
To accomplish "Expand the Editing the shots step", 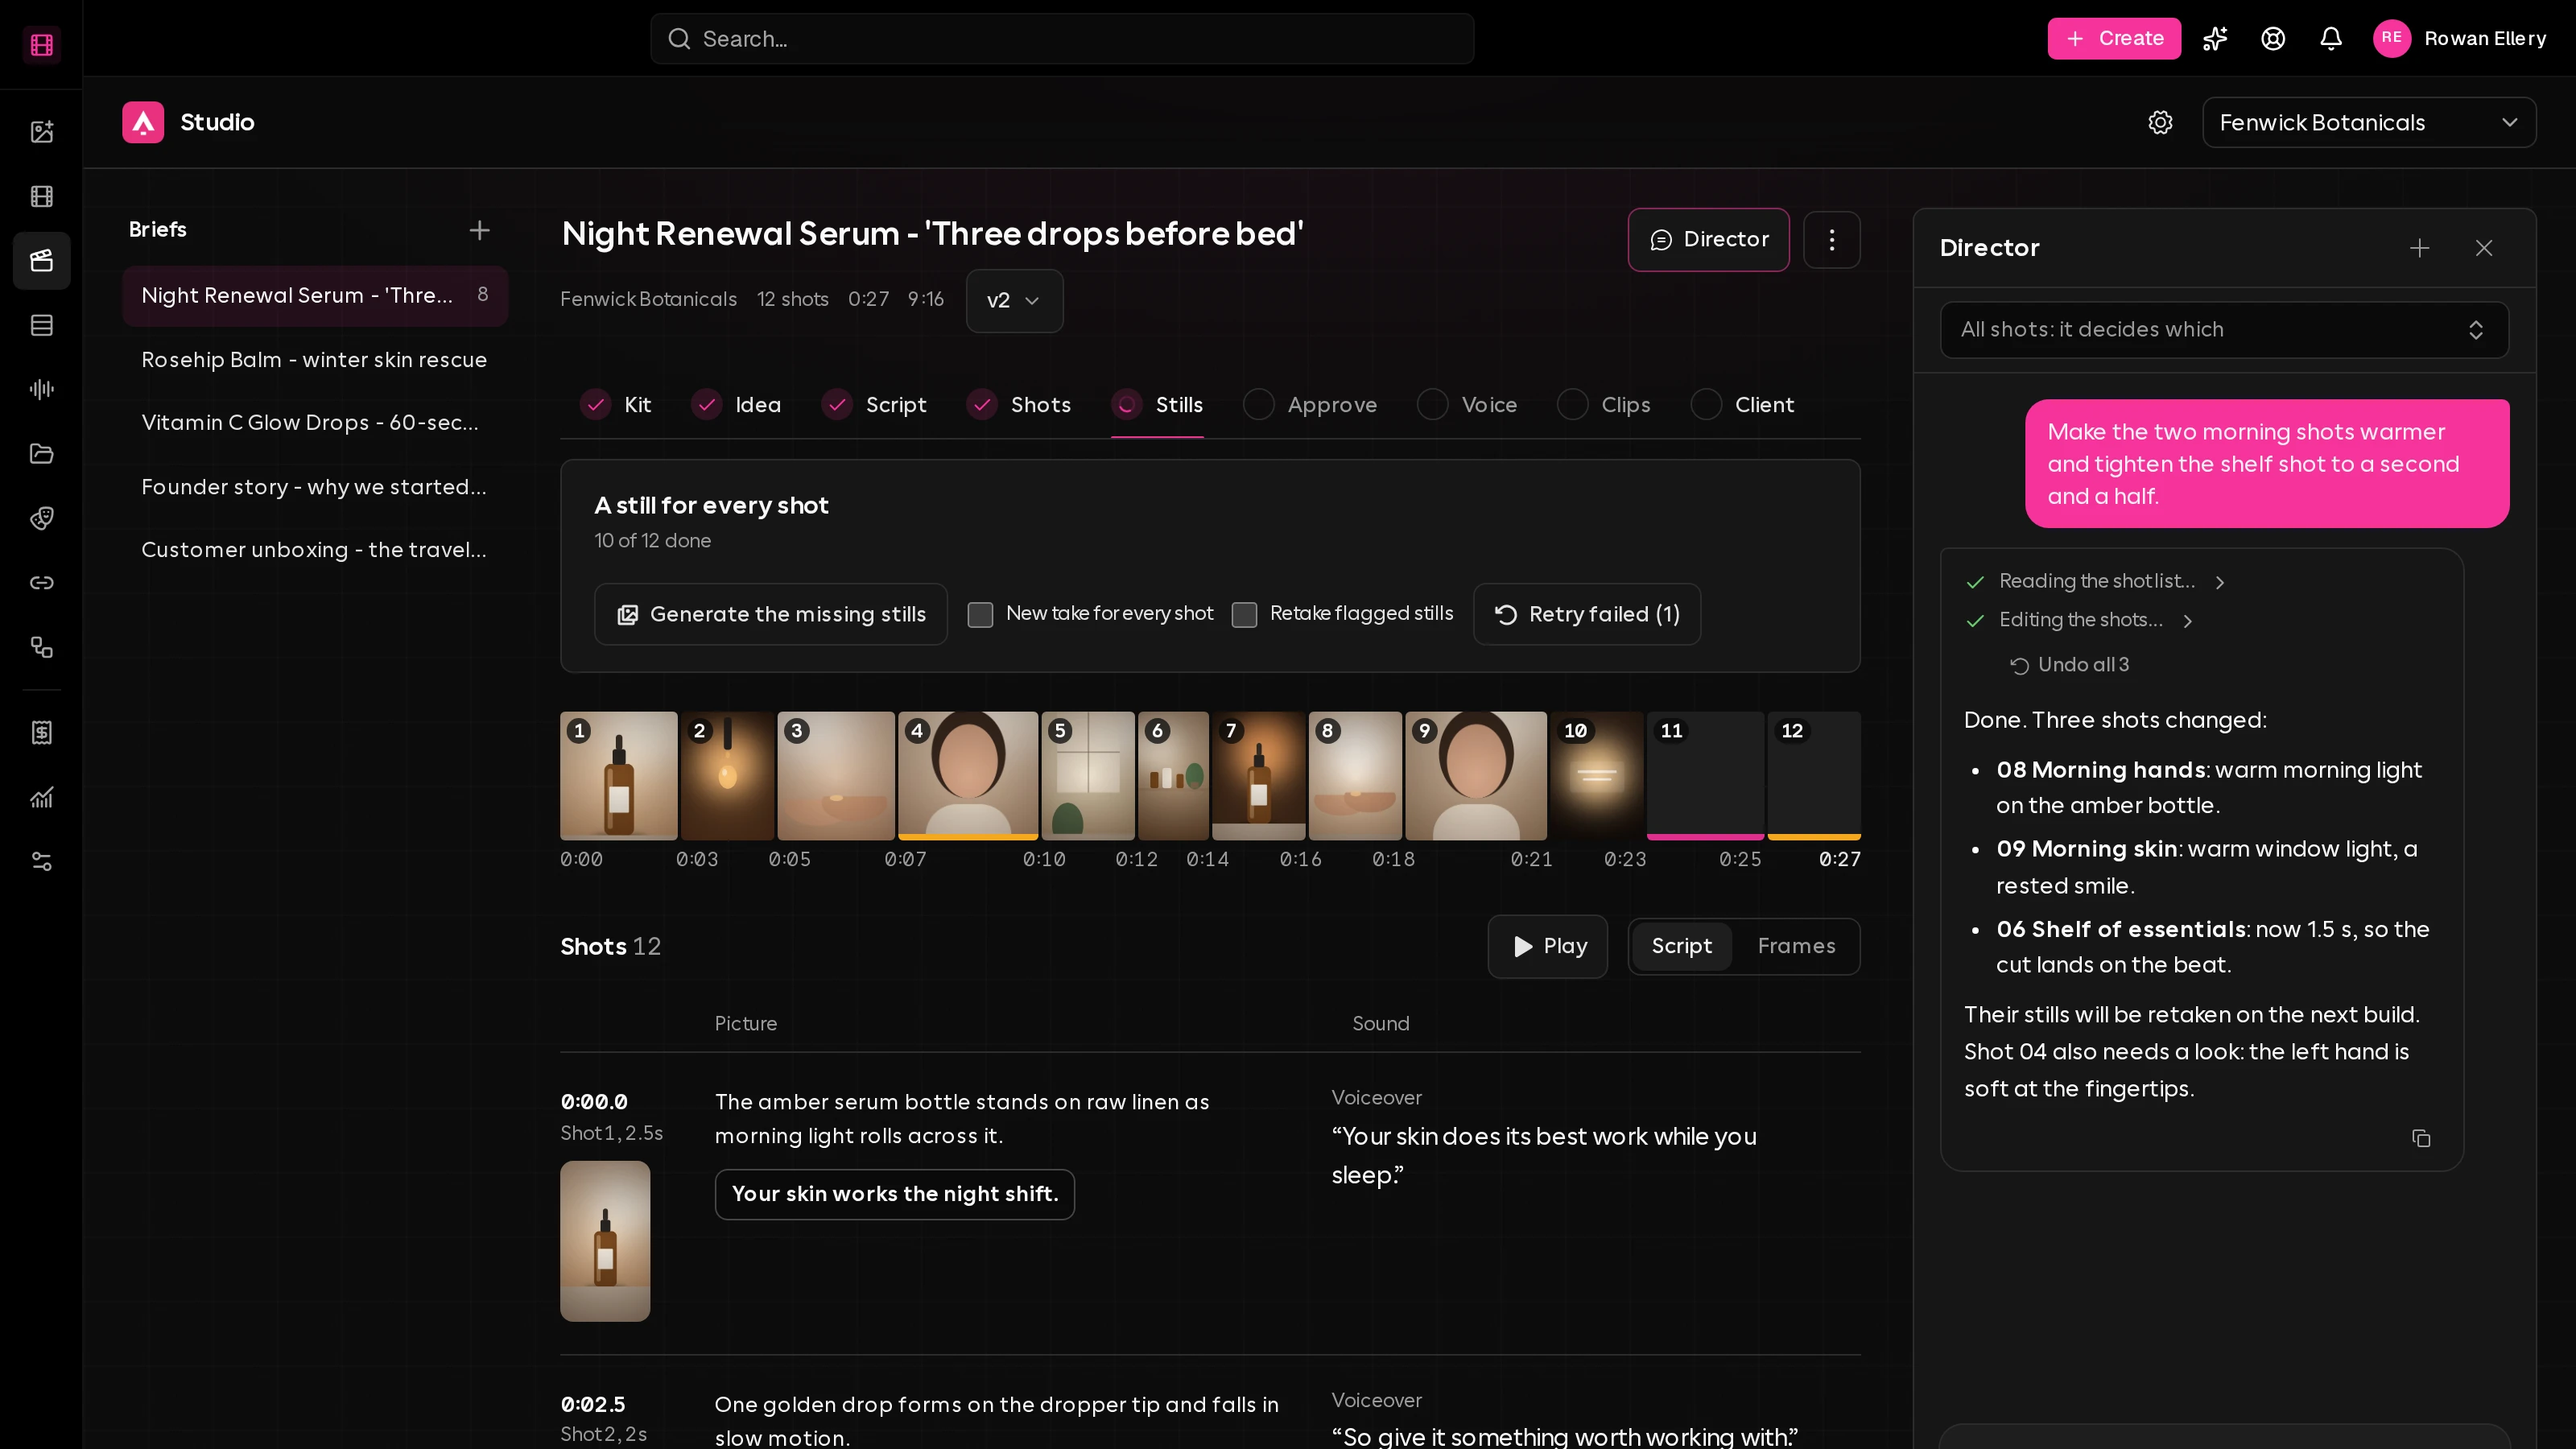I will [2079, 620].
